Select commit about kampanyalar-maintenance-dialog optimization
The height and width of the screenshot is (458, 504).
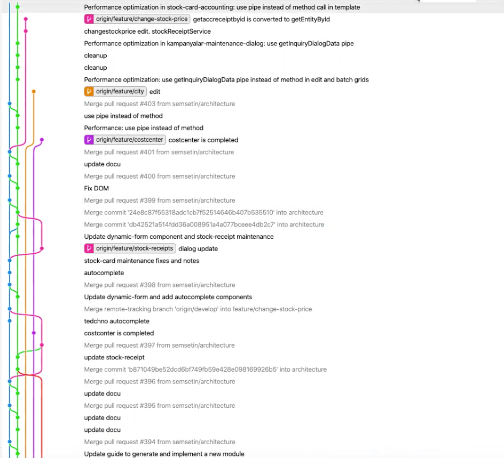[x=219, y=43]
